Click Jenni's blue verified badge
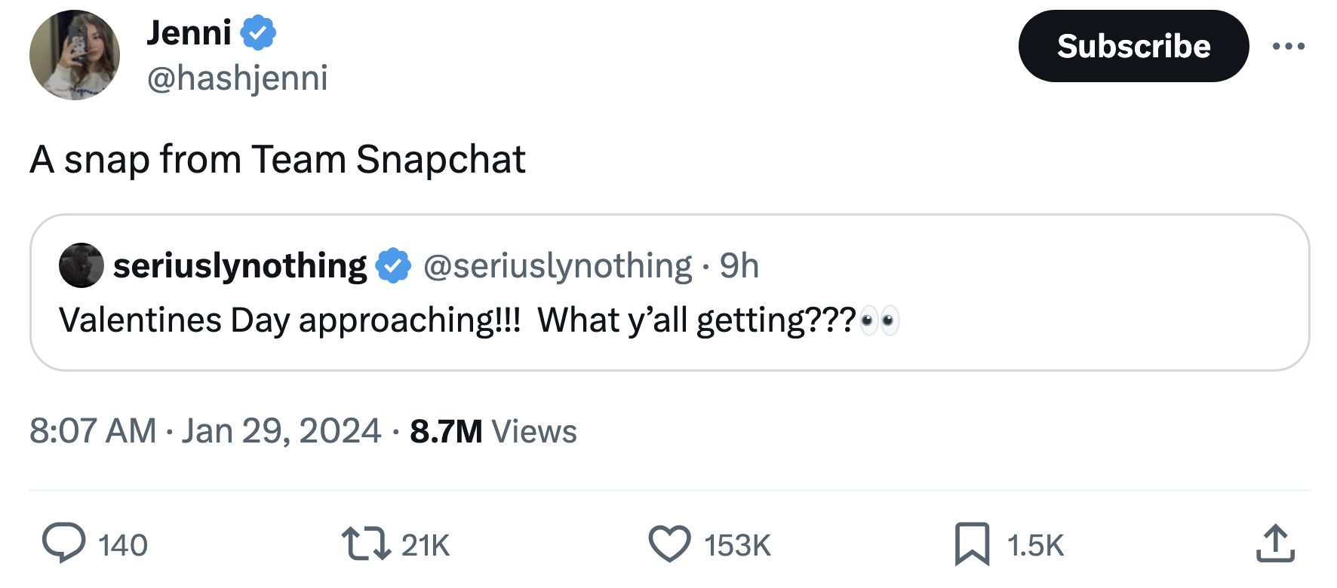 (x=258, y=33)
